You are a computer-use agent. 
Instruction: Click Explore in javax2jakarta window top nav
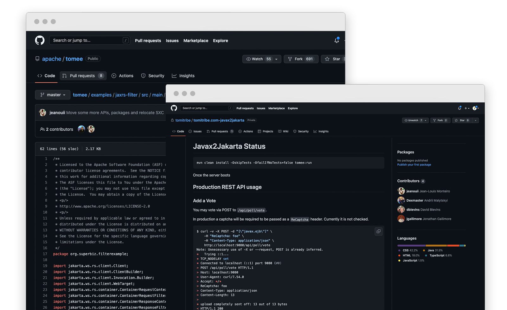tap(293, 108)
